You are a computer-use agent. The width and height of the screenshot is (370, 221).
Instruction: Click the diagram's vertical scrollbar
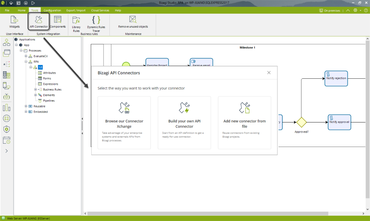(x=367, y=119)
